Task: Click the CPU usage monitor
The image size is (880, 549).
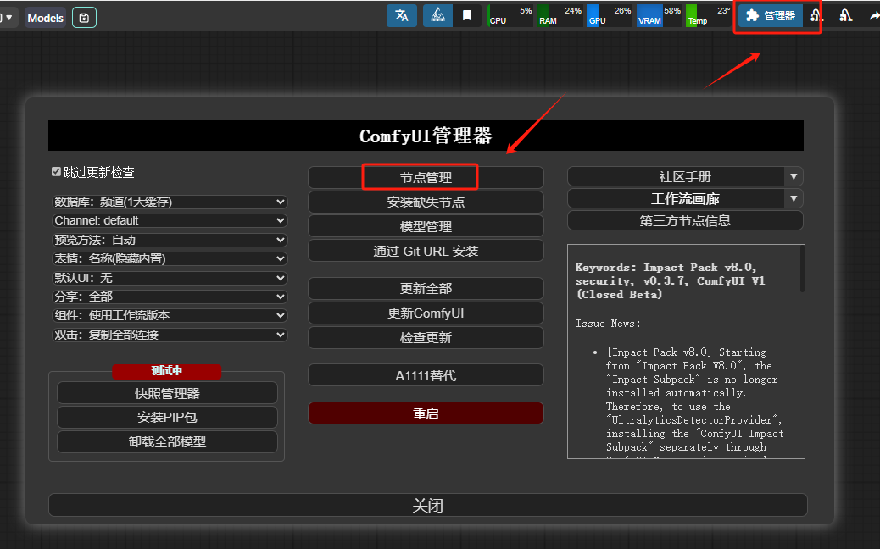Action: (x=510, y=16)
